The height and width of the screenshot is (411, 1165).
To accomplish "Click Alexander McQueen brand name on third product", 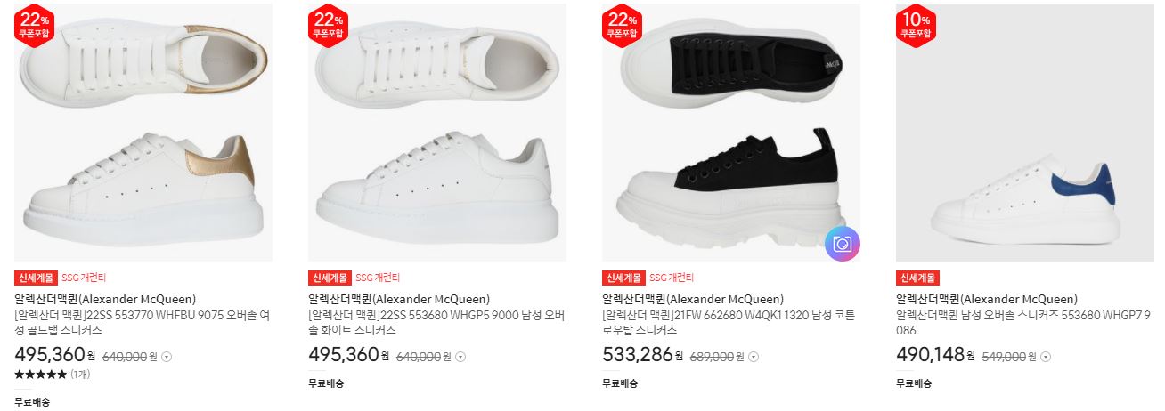I will pos(693,300).
